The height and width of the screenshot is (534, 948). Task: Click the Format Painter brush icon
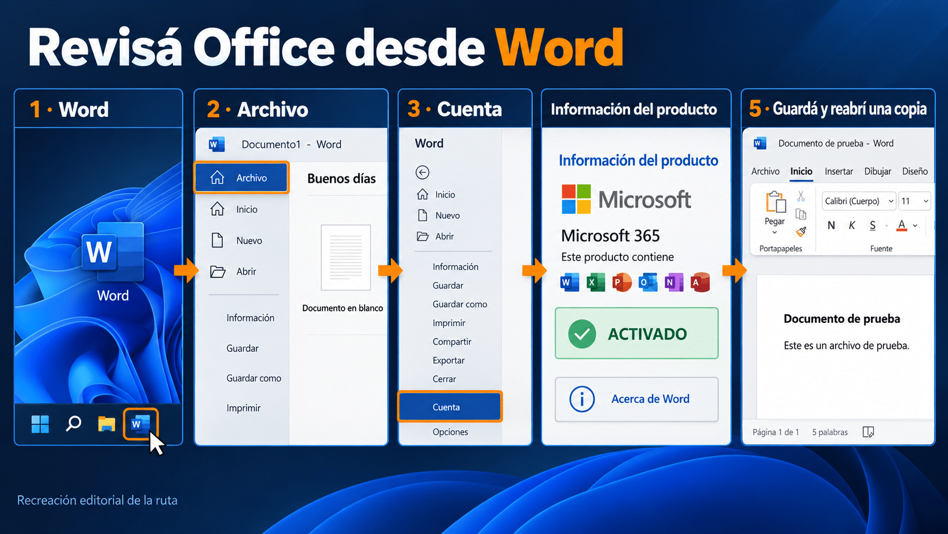[801, 232]
